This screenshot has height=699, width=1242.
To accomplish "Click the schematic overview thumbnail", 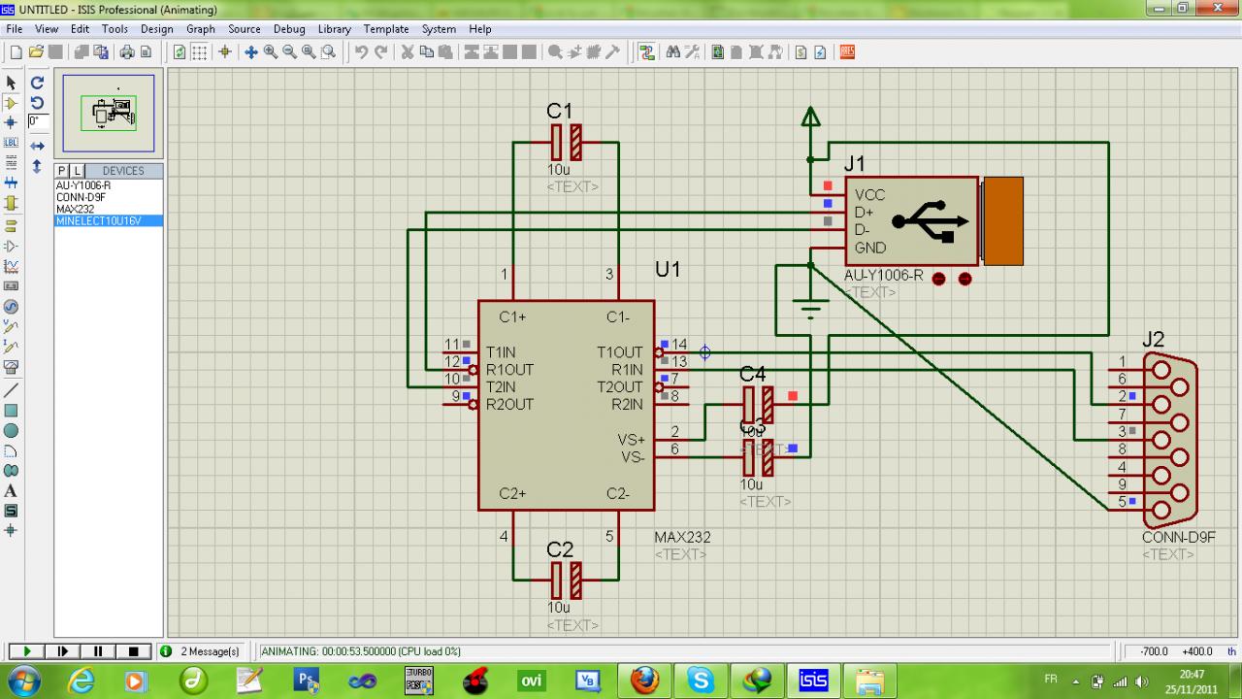I will (x=109, y=114).
